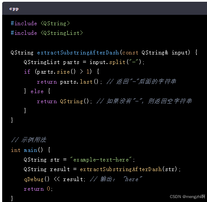Click the function name extractSubstringAfterDash in the definition
Screen dimensions: 207x202
78,53
